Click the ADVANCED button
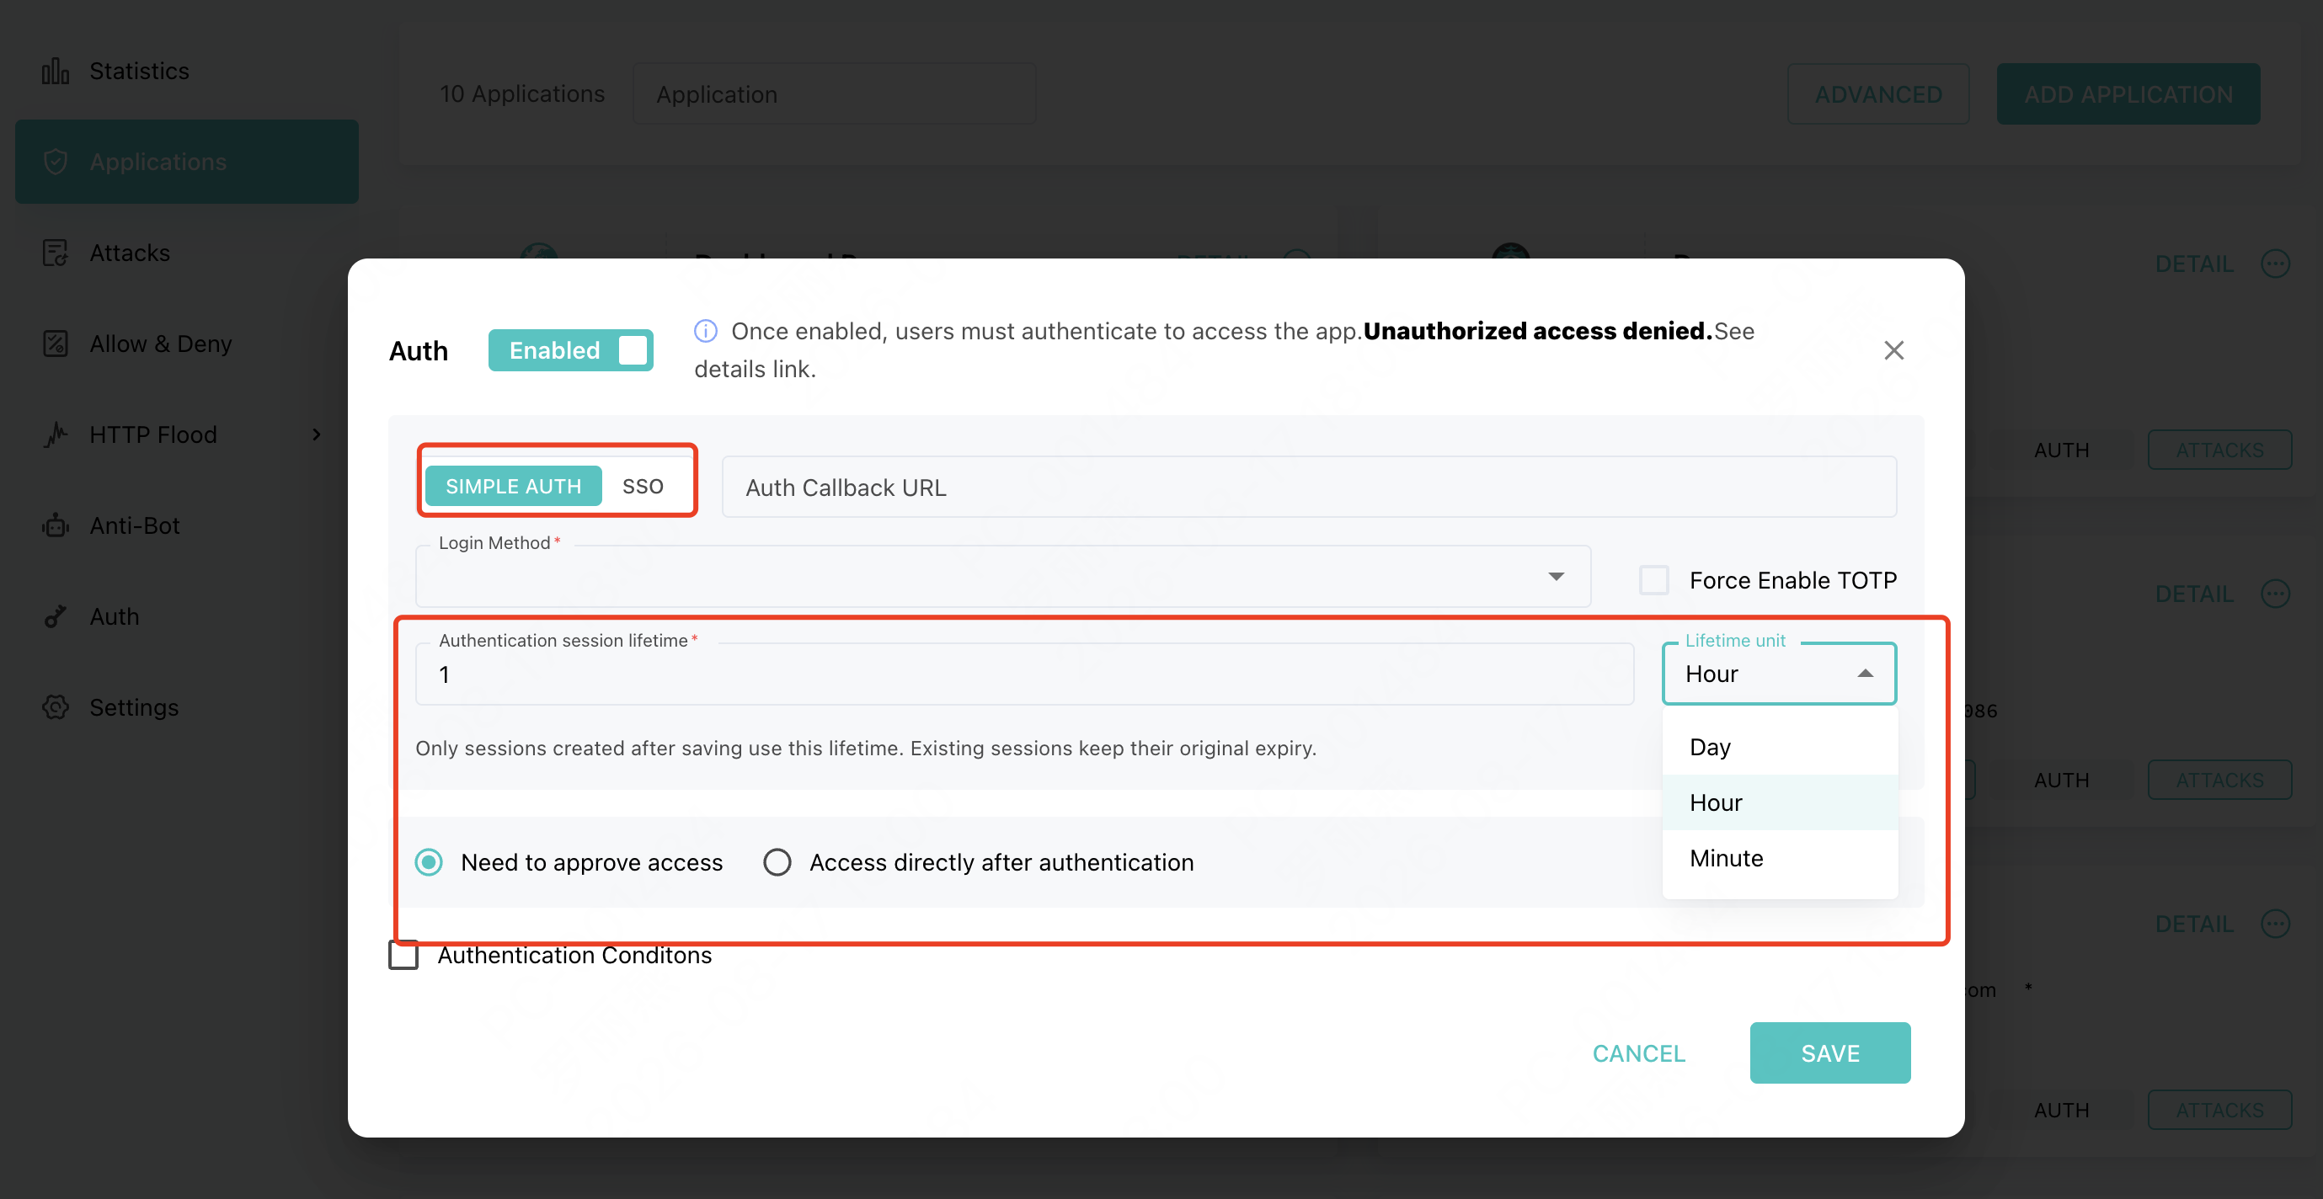2323x1199 pixels. [1877, 93]
